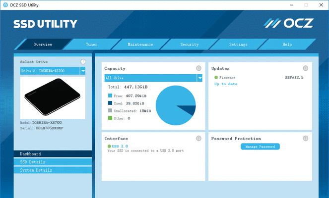Click the Manage Password button
This screenshot has width=329, height=198.
coord(260,147)
